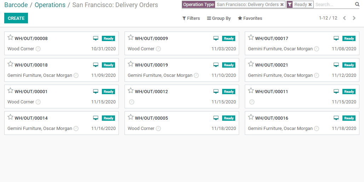This screenshot has width=364, height=182.
Task: Click the Ready badge on WH/OUT/00005
Action: [229, 118]
